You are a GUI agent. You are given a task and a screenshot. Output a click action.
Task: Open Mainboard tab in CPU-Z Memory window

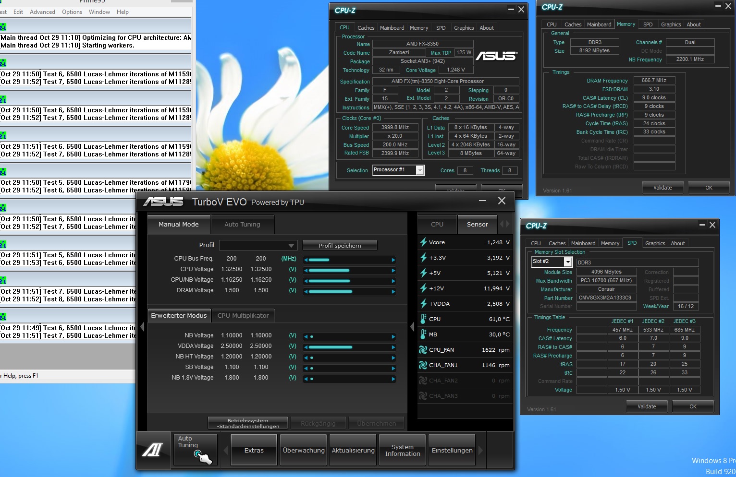(599, 24)
